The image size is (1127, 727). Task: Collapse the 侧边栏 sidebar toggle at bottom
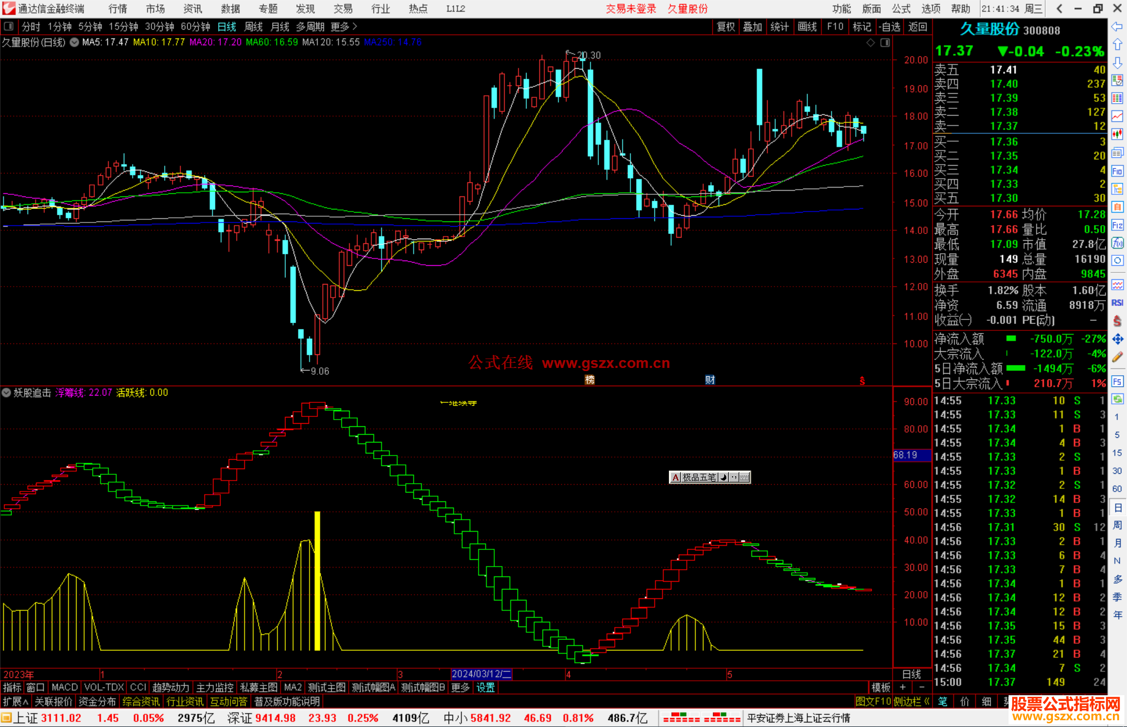[x=911, y=701]
